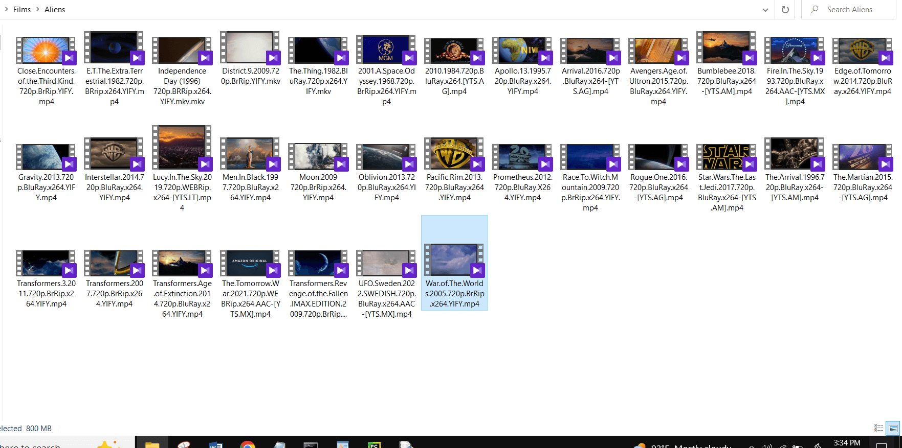
Task: Select the Rogue.One.2016 video icon
Action: click(x=658, y=157)
